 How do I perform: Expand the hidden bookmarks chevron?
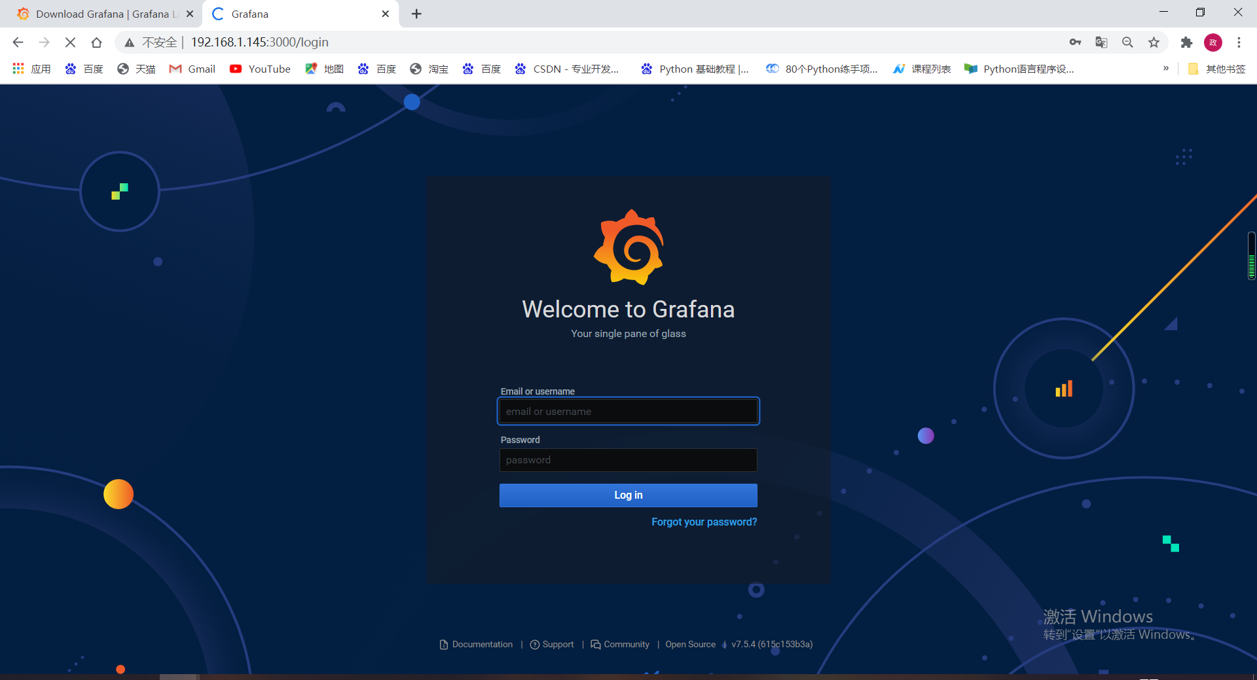pyautogui.click(x=1166, y=68)
